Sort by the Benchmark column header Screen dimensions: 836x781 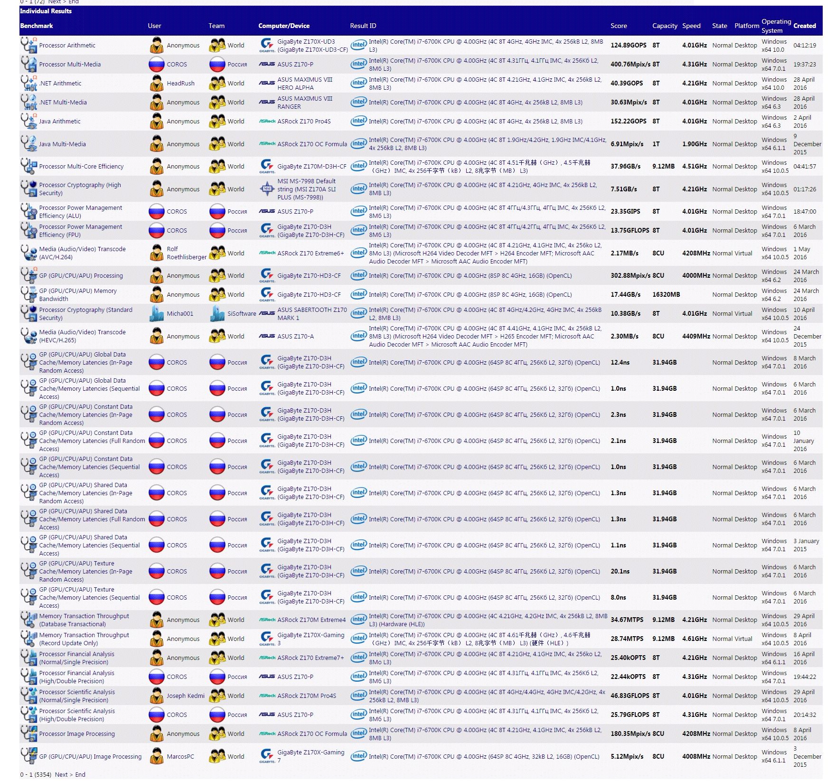[x=37, y=26]
